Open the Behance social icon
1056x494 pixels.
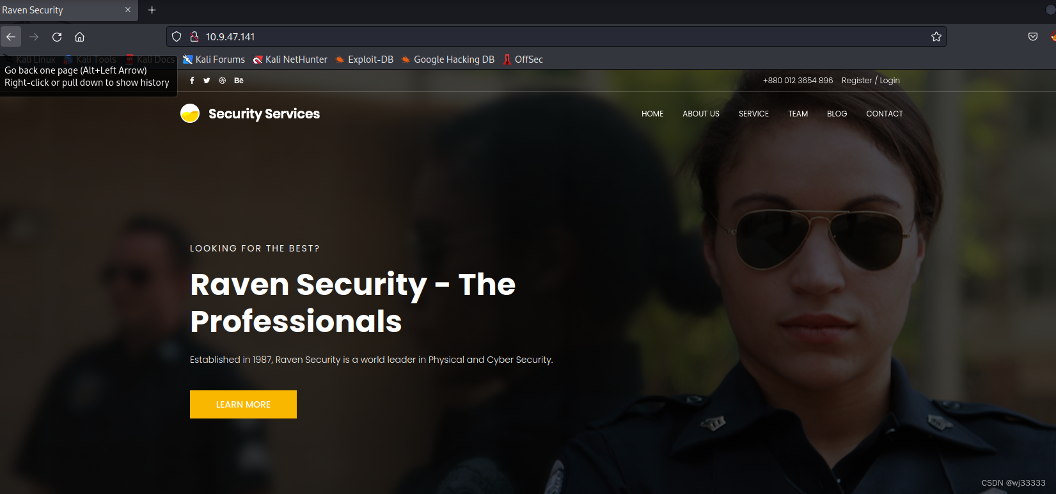(239, 81)
